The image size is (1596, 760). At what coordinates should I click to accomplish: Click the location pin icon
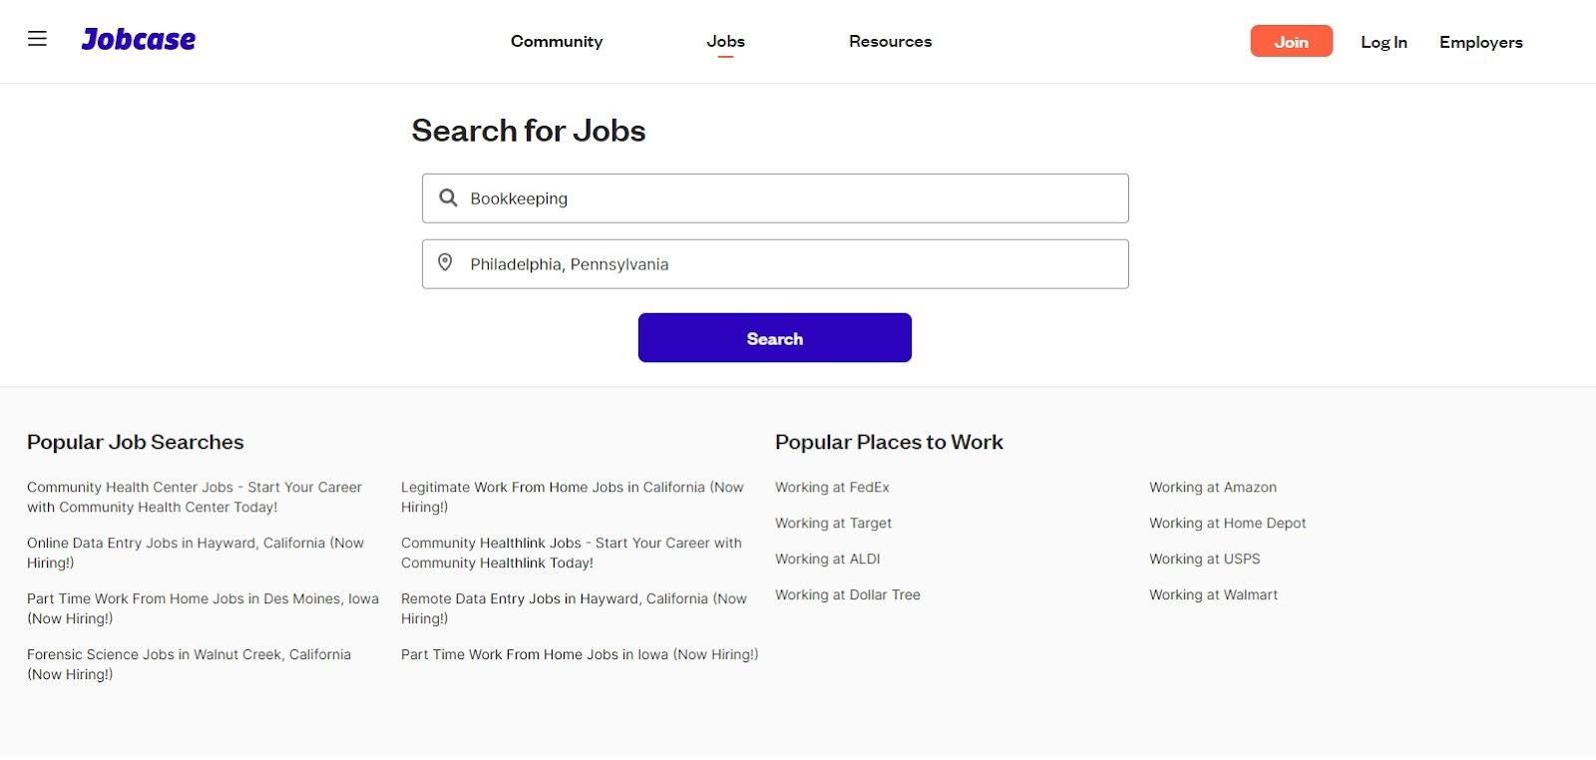pos(446,263)
